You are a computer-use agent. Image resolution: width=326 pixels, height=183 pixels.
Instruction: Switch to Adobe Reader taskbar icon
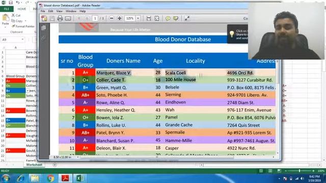pos(65,178)
